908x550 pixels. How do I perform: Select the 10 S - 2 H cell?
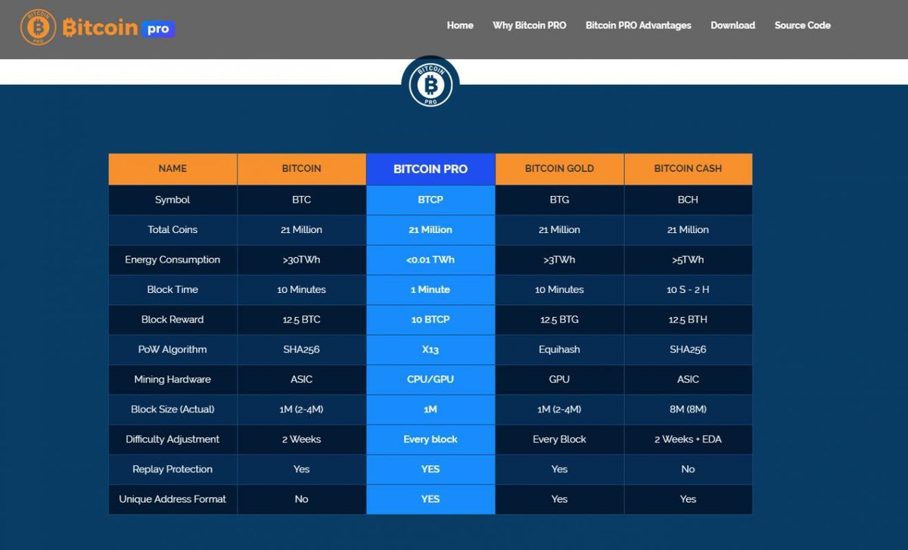689,290
